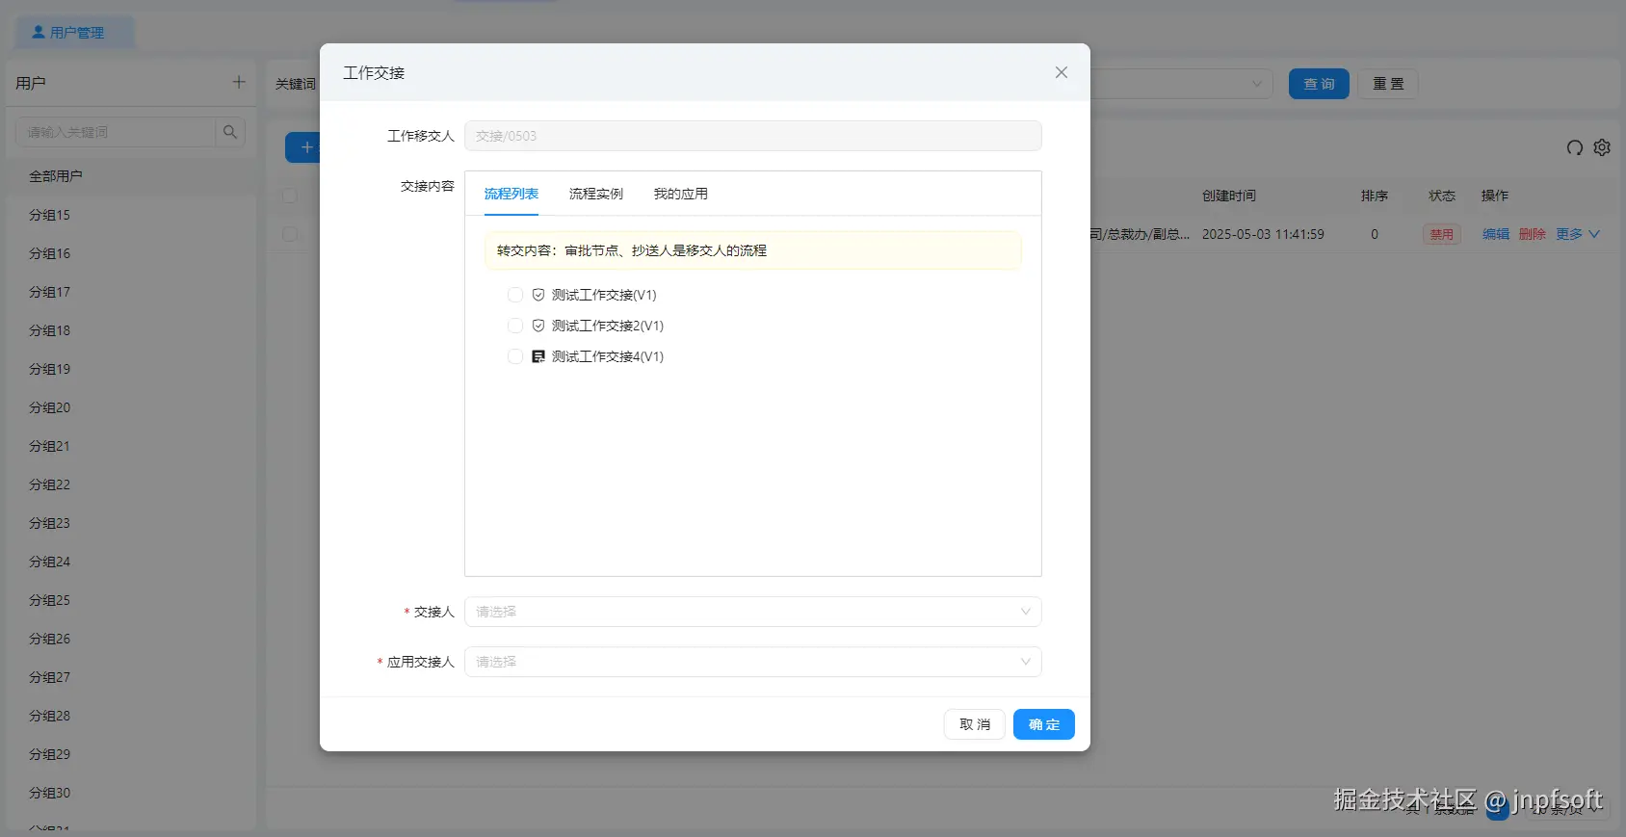Open the 交接人 dropdown

753,612
